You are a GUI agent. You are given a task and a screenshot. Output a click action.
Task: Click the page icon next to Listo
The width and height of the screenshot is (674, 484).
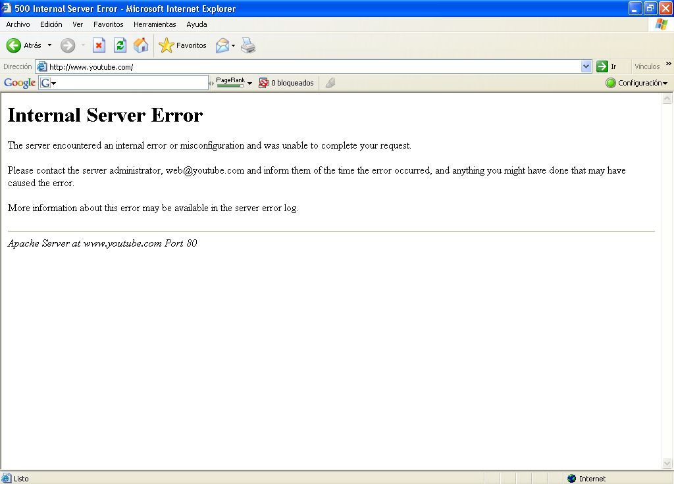pos(7,478)
